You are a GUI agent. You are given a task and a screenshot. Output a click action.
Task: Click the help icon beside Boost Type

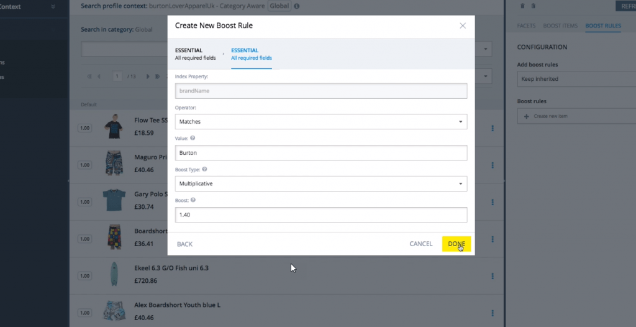[x=204, y=169]
